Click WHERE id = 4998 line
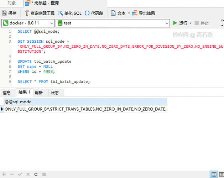The height and width of the screenshot is (178, 224). (36, 72)
